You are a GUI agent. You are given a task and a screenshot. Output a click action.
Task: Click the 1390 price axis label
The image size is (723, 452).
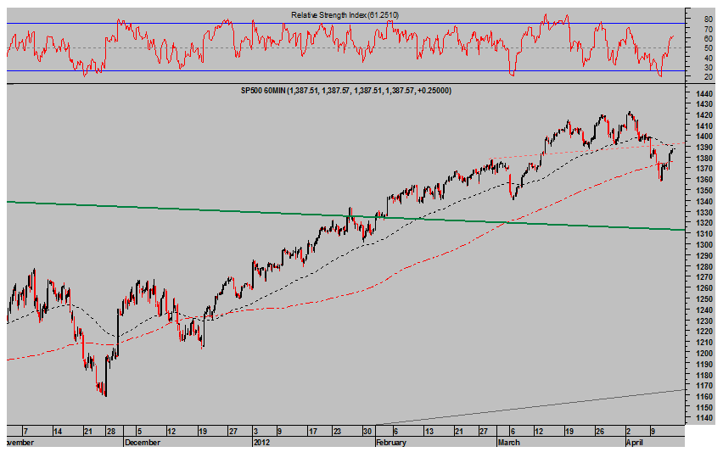pos(706,148)
